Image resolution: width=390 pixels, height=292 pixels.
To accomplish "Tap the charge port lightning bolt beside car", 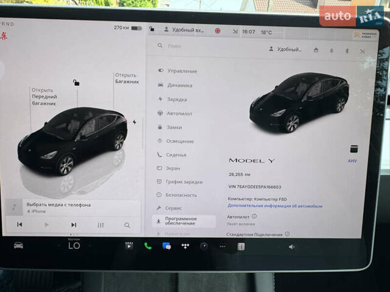I will pyautogui.click(x=134, y=122).
